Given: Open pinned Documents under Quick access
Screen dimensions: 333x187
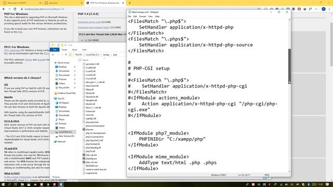Looking at the screenshot, I should click(64, 75).
